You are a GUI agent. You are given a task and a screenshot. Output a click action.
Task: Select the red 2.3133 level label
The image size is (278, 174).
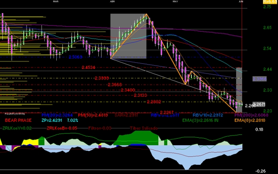point(140,95)
